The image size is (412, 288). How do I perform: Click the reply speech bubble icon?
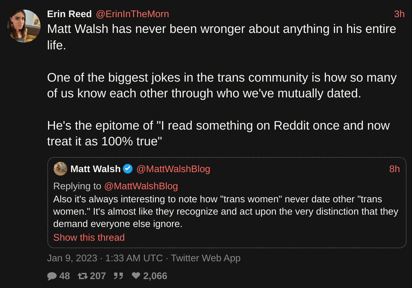point(52,276)
